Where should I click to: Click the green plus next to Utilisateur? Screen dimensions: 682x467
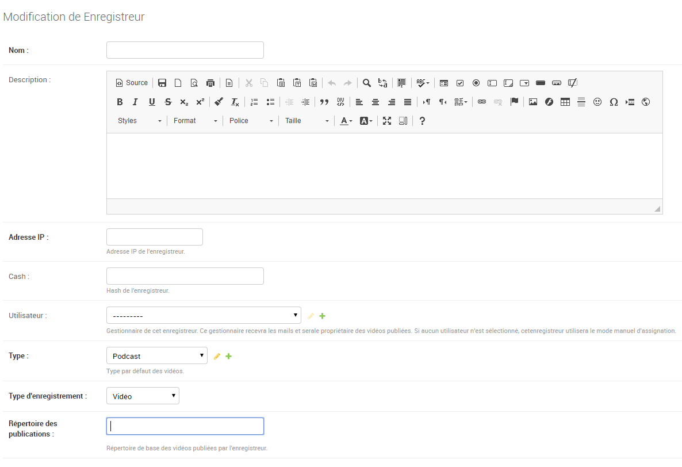pos(323,316)
